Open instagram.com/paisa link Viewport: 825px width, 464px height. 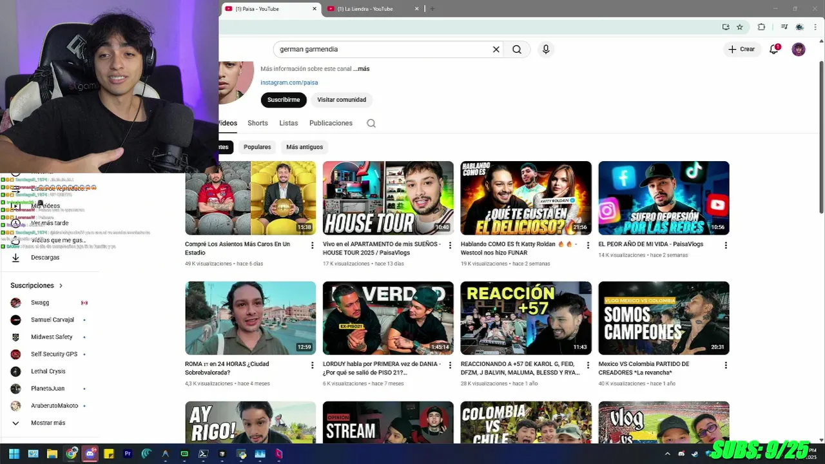click(x=289, y=82)
